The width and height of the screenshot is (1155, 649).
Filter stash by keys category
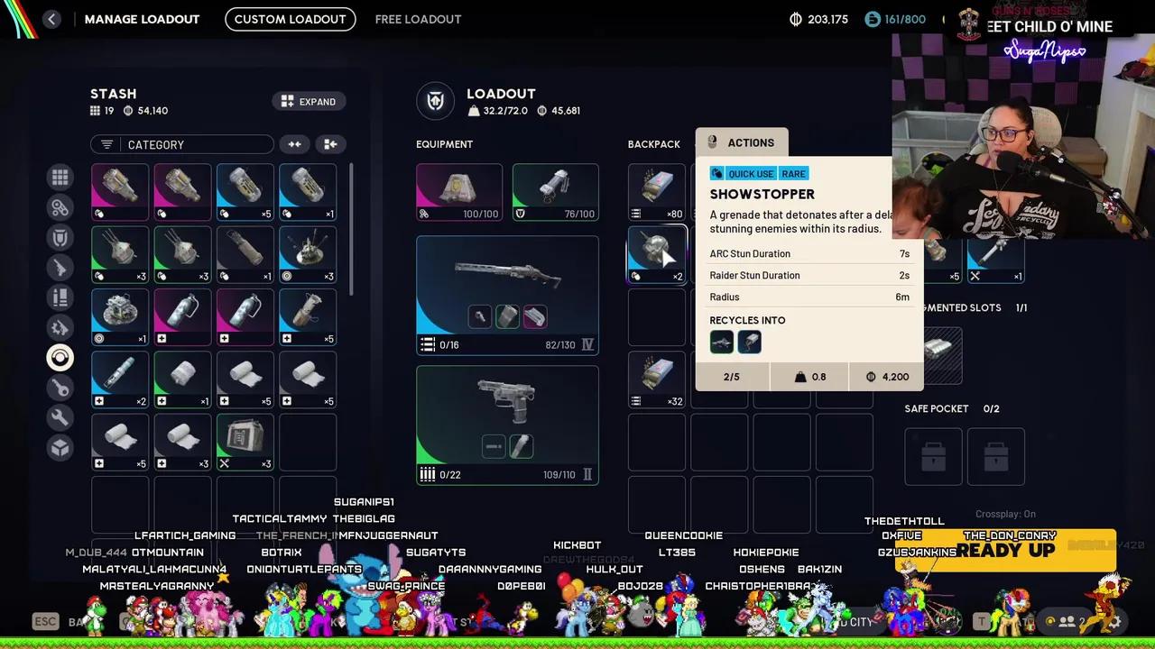60,388
